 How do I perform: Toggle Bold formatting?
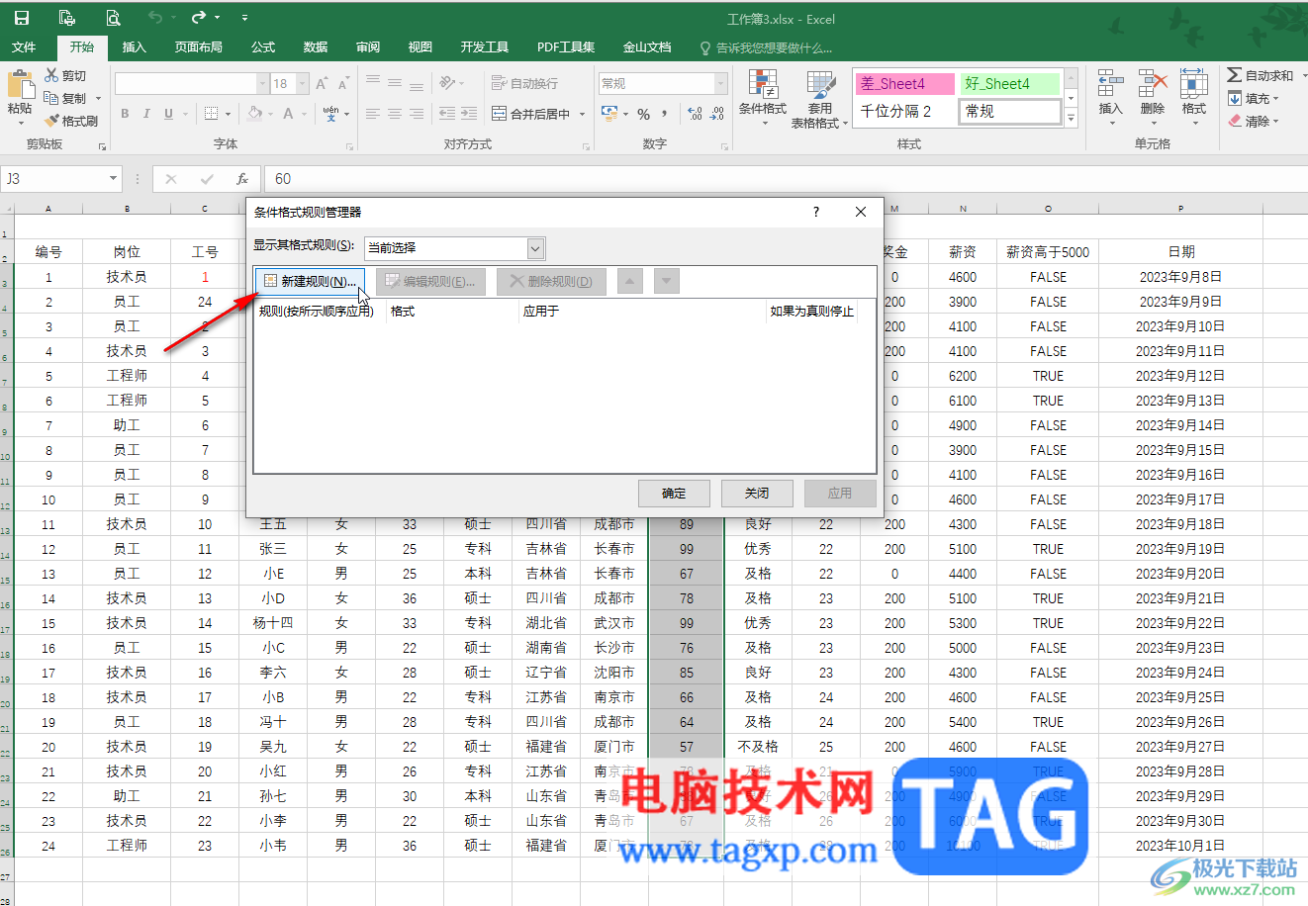(x=125, y=114)
